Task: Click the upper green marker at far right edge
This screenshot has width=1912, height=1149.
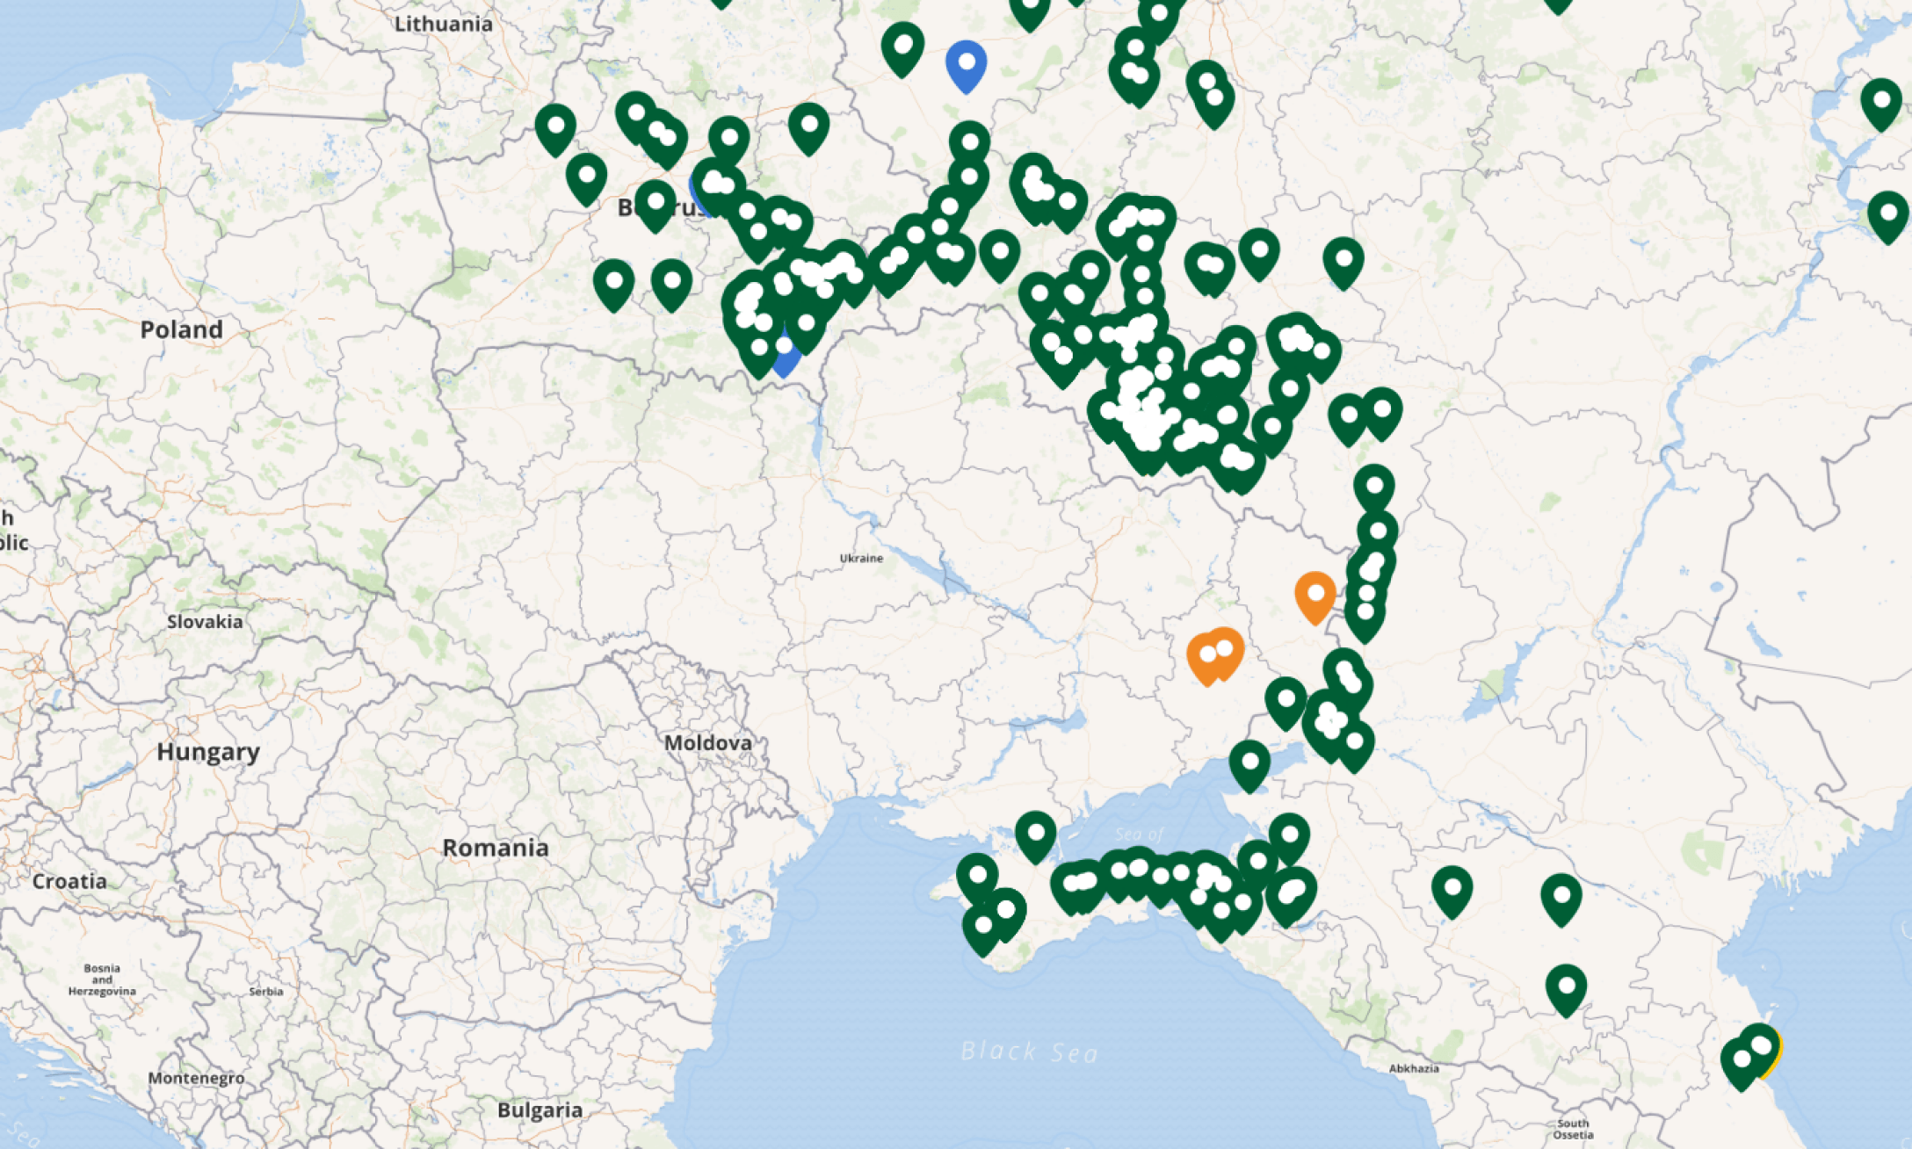Action: pos(1880,104)
